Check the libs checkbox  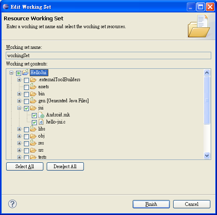[26, 130]
